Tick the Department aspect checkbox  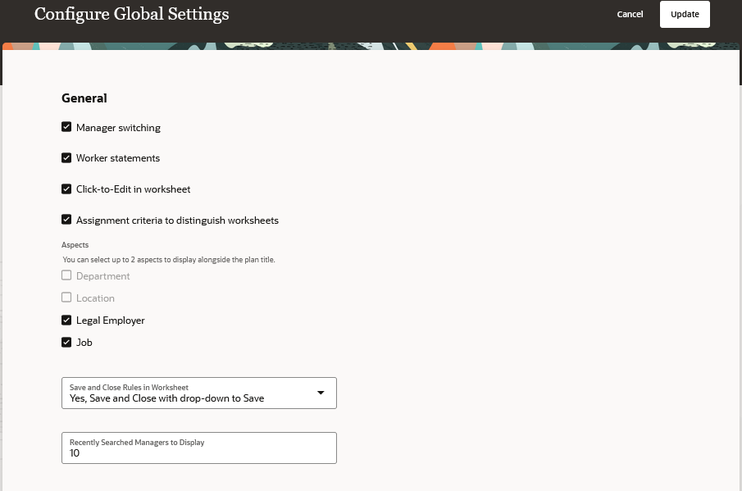tap(66, 275)
